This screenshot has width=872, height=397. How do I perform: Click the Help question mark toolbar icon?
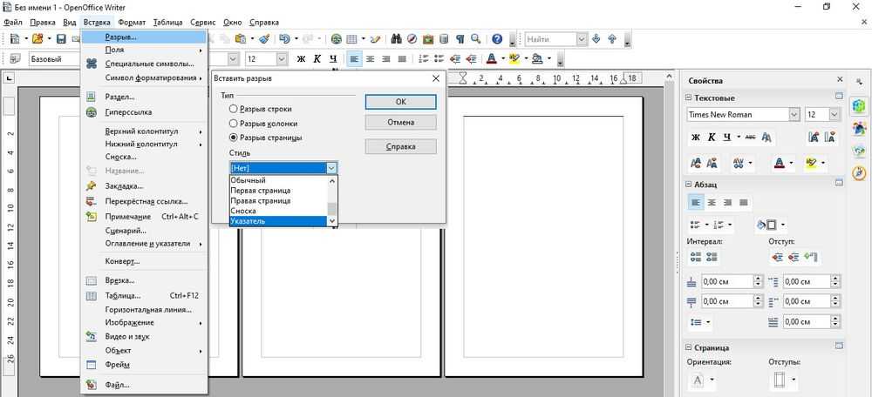497,39
